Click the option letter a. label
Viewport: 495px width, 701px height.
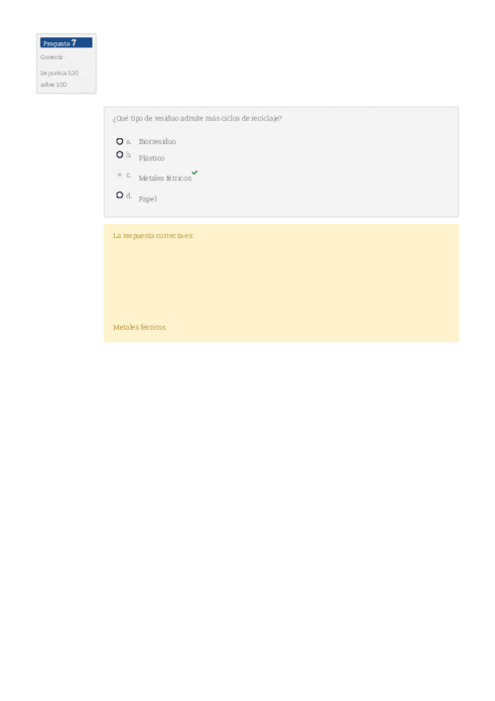[129, 141]
